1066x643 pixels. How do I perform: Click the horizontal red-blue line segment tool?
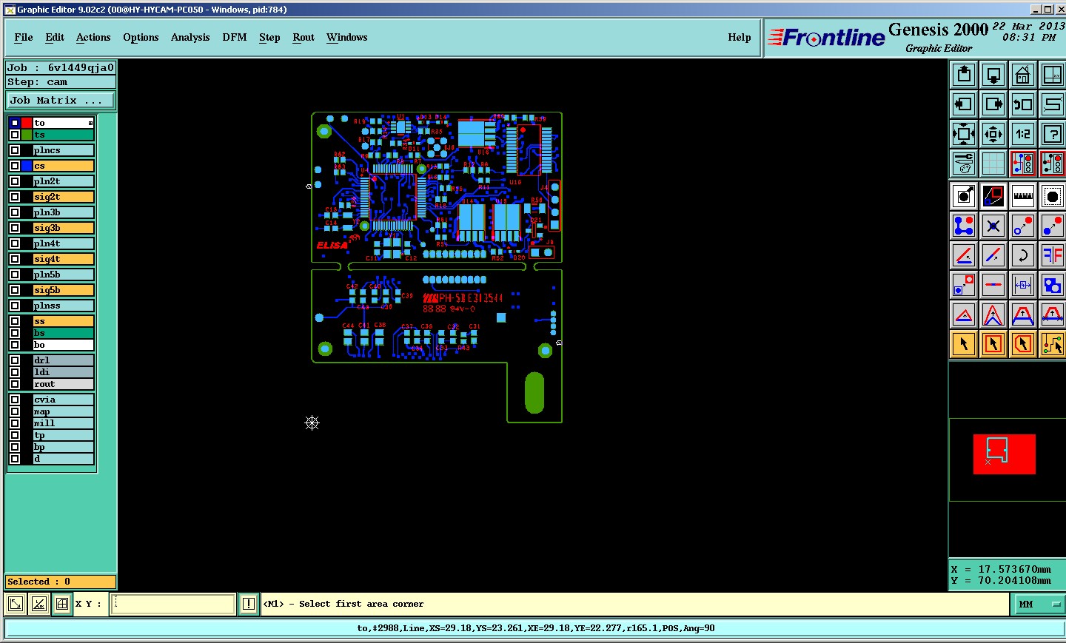pos(993,285)
